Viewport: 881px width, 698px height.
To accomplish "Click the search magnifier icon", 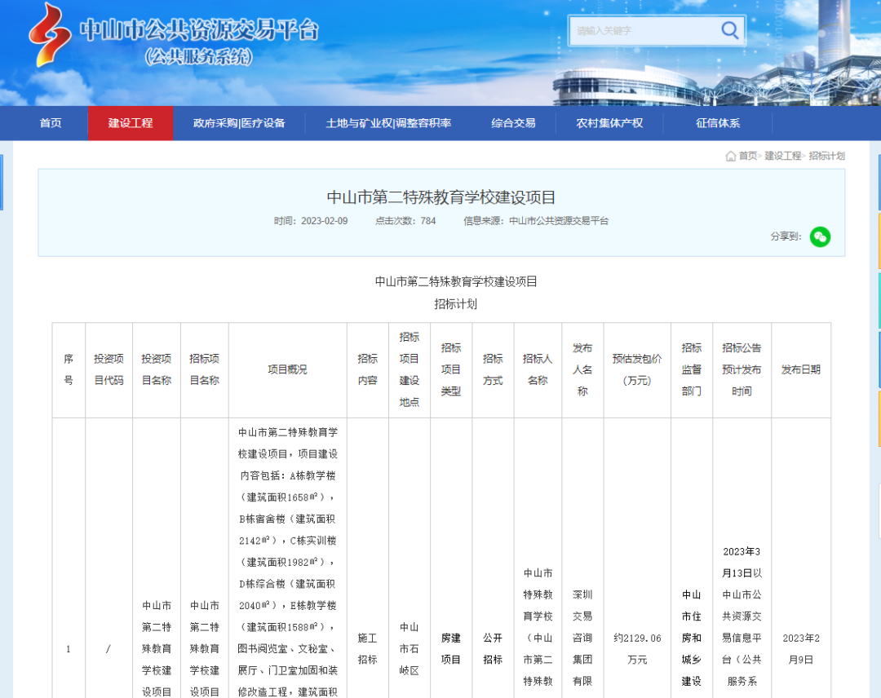I will click(x=729, y=29).
